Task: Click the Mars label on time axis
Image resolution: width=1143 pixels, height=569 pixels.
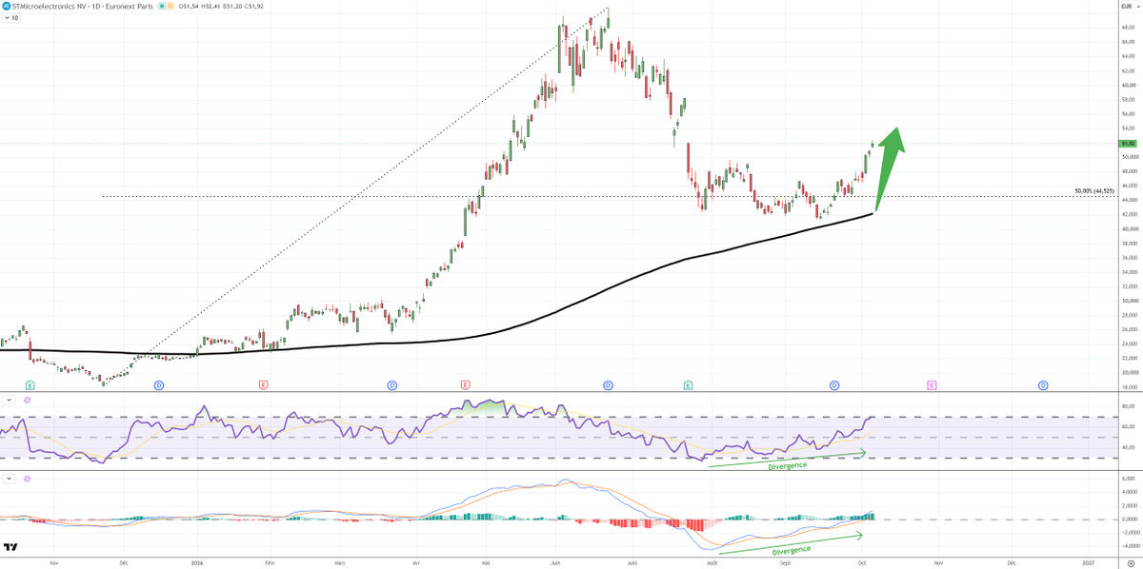Action: tap(342, 562)
